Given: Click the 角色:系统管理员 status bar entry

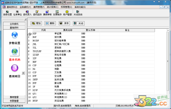Looking at the screenshot, I should (84, 106).
